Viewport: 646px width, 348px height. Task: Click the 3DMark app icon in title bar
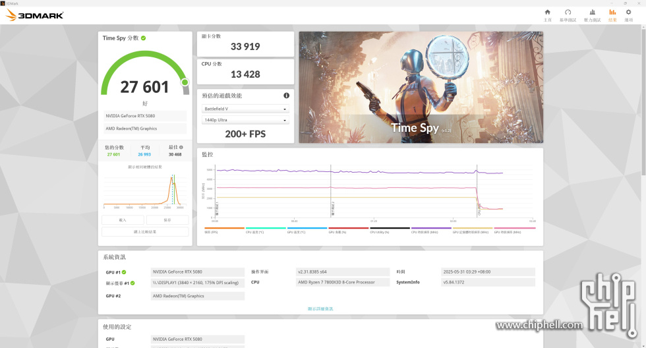[x=3, y=3]
